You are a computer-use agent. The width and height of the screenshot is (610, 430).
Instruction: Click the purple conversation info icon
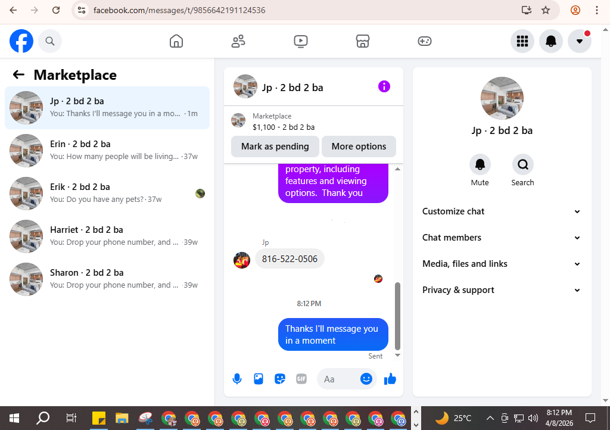384,87
